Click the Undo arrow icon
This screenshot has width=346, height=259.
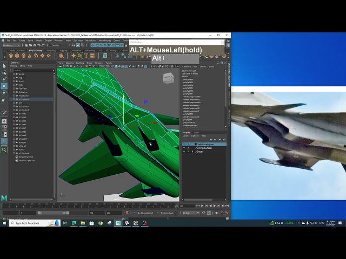(x=39, y=45)
